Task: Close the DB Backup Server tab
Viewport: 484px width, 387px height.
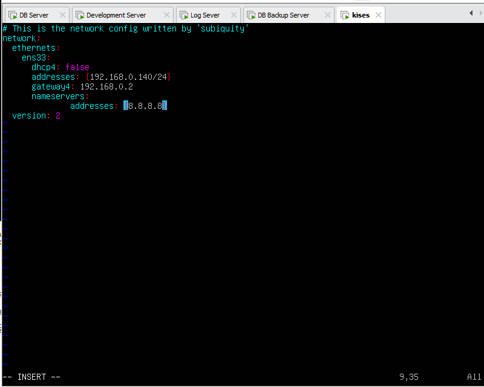Action: 327,15
